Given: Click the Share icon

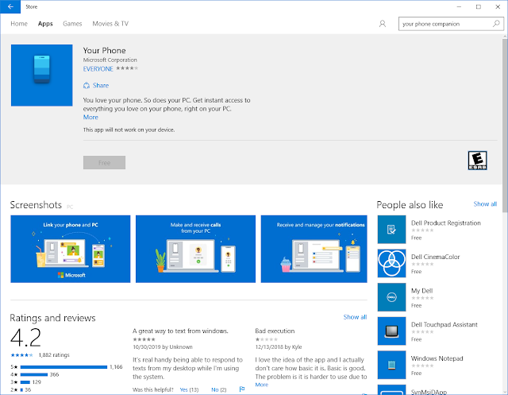Looking at the screenshot, I should 87,86.
